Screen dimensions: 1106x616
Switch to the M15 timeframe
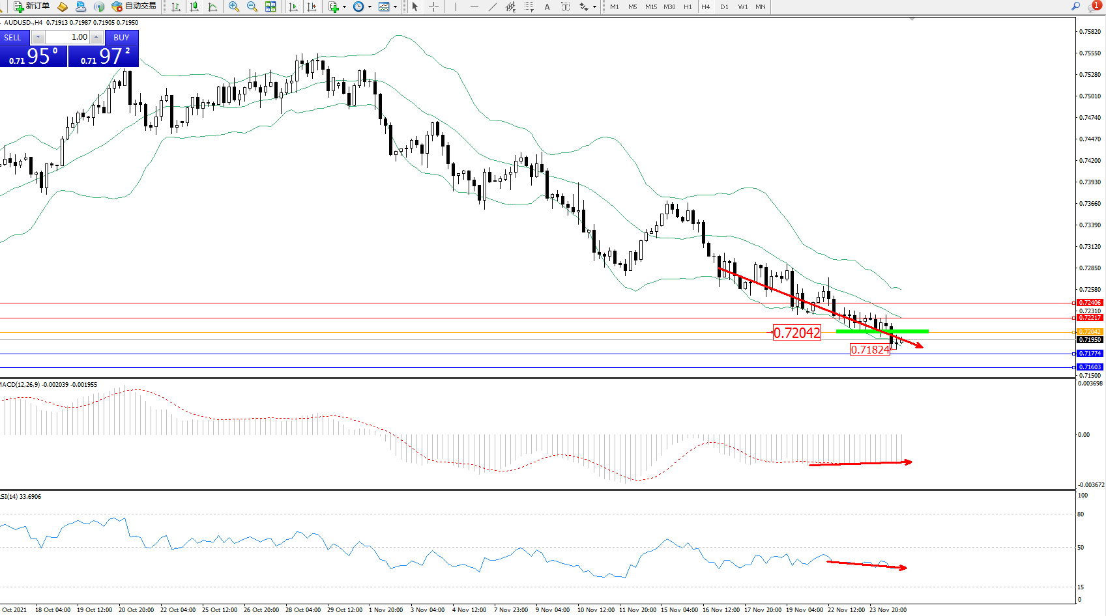(x=651, y=7)
